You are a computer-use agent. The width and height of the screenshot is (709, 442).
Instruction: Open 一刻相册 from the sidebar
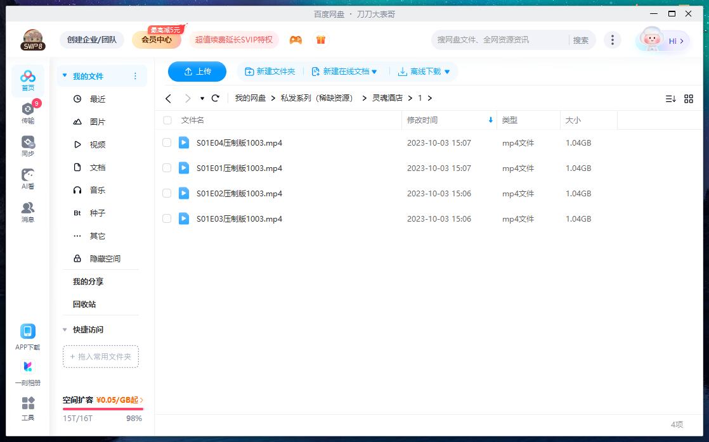pos(27,371)
